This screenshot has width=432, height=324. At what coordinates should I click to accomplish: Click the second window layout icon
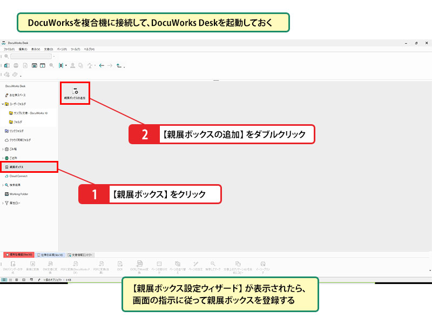click(x=43, y=65)
